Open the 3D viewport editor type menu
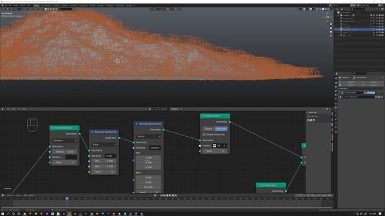This screenshot has width=385, height=216. coord(4,9)
